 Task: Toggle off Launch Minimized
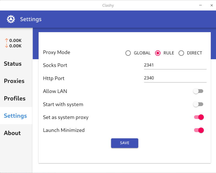199,130
